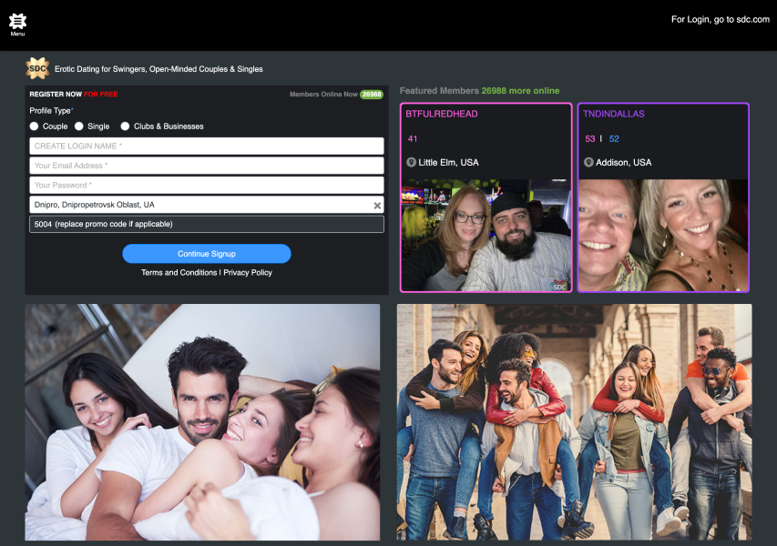Clear the location field with the X icon
Viewport: 777px width, 546px height.
(377, 206)
